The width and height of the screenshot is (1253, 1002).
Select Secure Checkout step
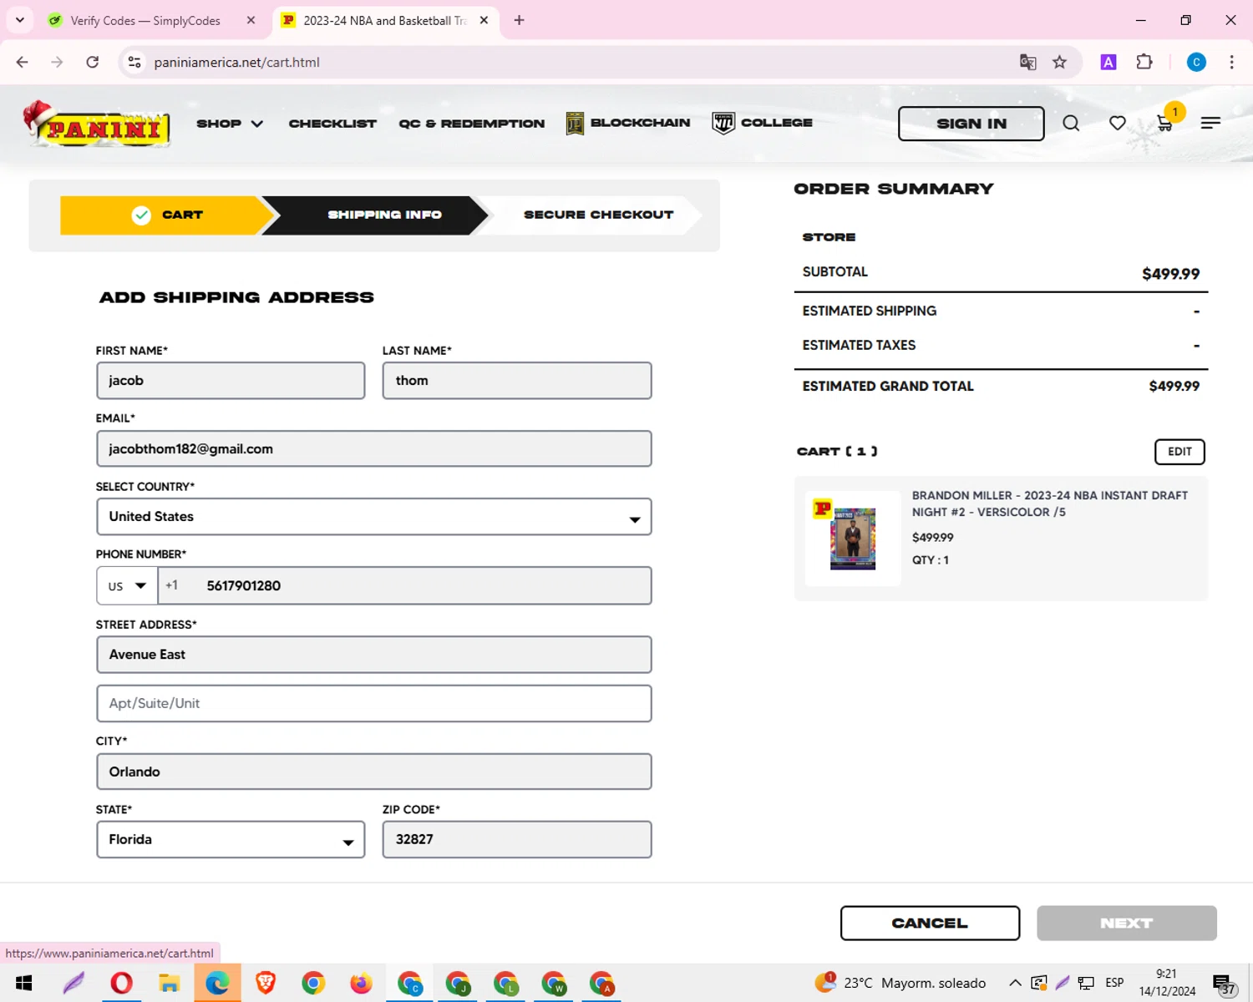[x=598, y=215]
